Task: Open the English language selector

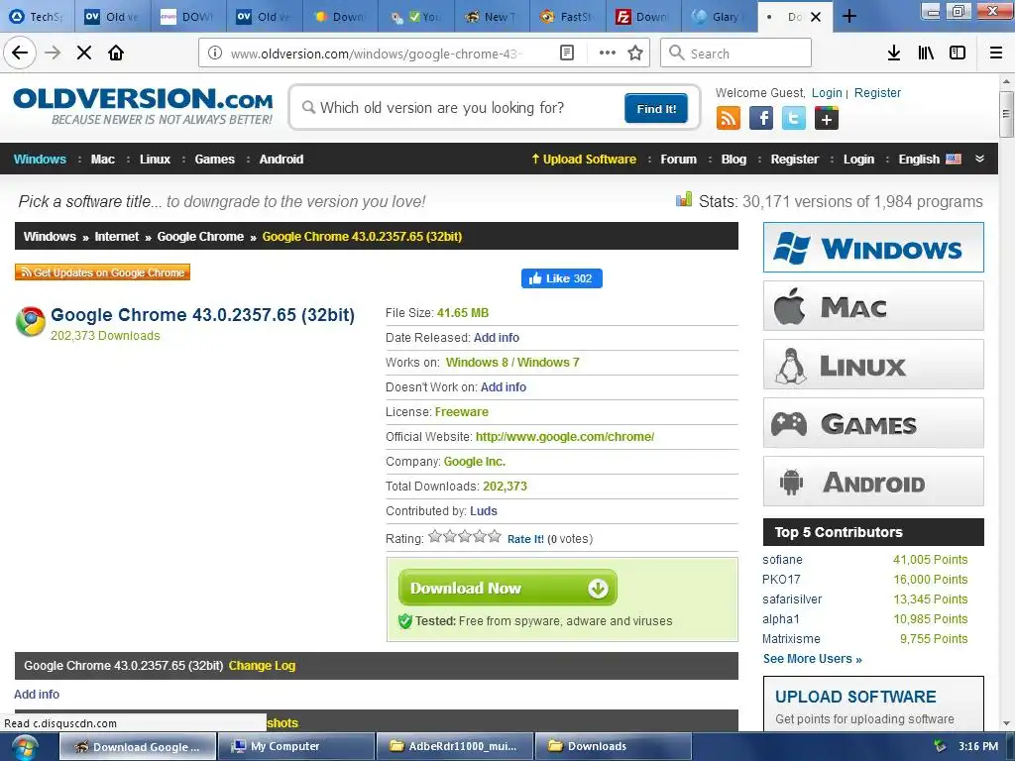Action: tap(930, 160)
